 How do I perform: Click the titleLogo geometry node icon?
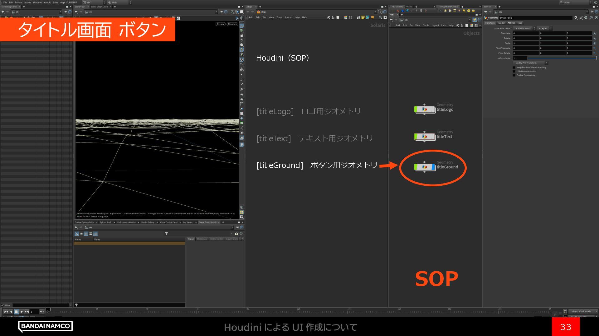tap(424, 110)
